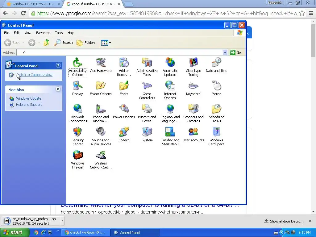316x237 pixels.
Task: Expand hidden Quick Launch items chevron
Action: (x=57, y=231)
